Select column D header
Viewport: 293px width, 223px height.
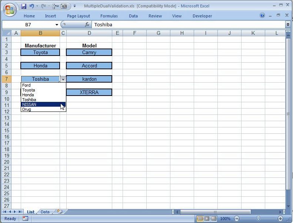89,33
